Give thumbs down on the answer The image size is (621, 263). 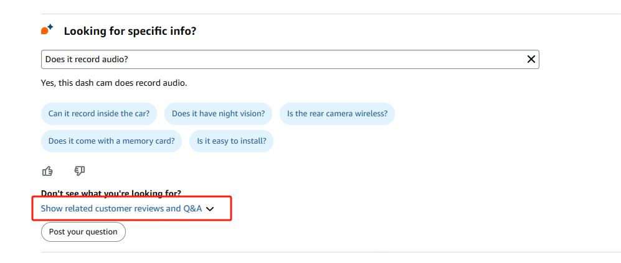click(x=80, y=171)
